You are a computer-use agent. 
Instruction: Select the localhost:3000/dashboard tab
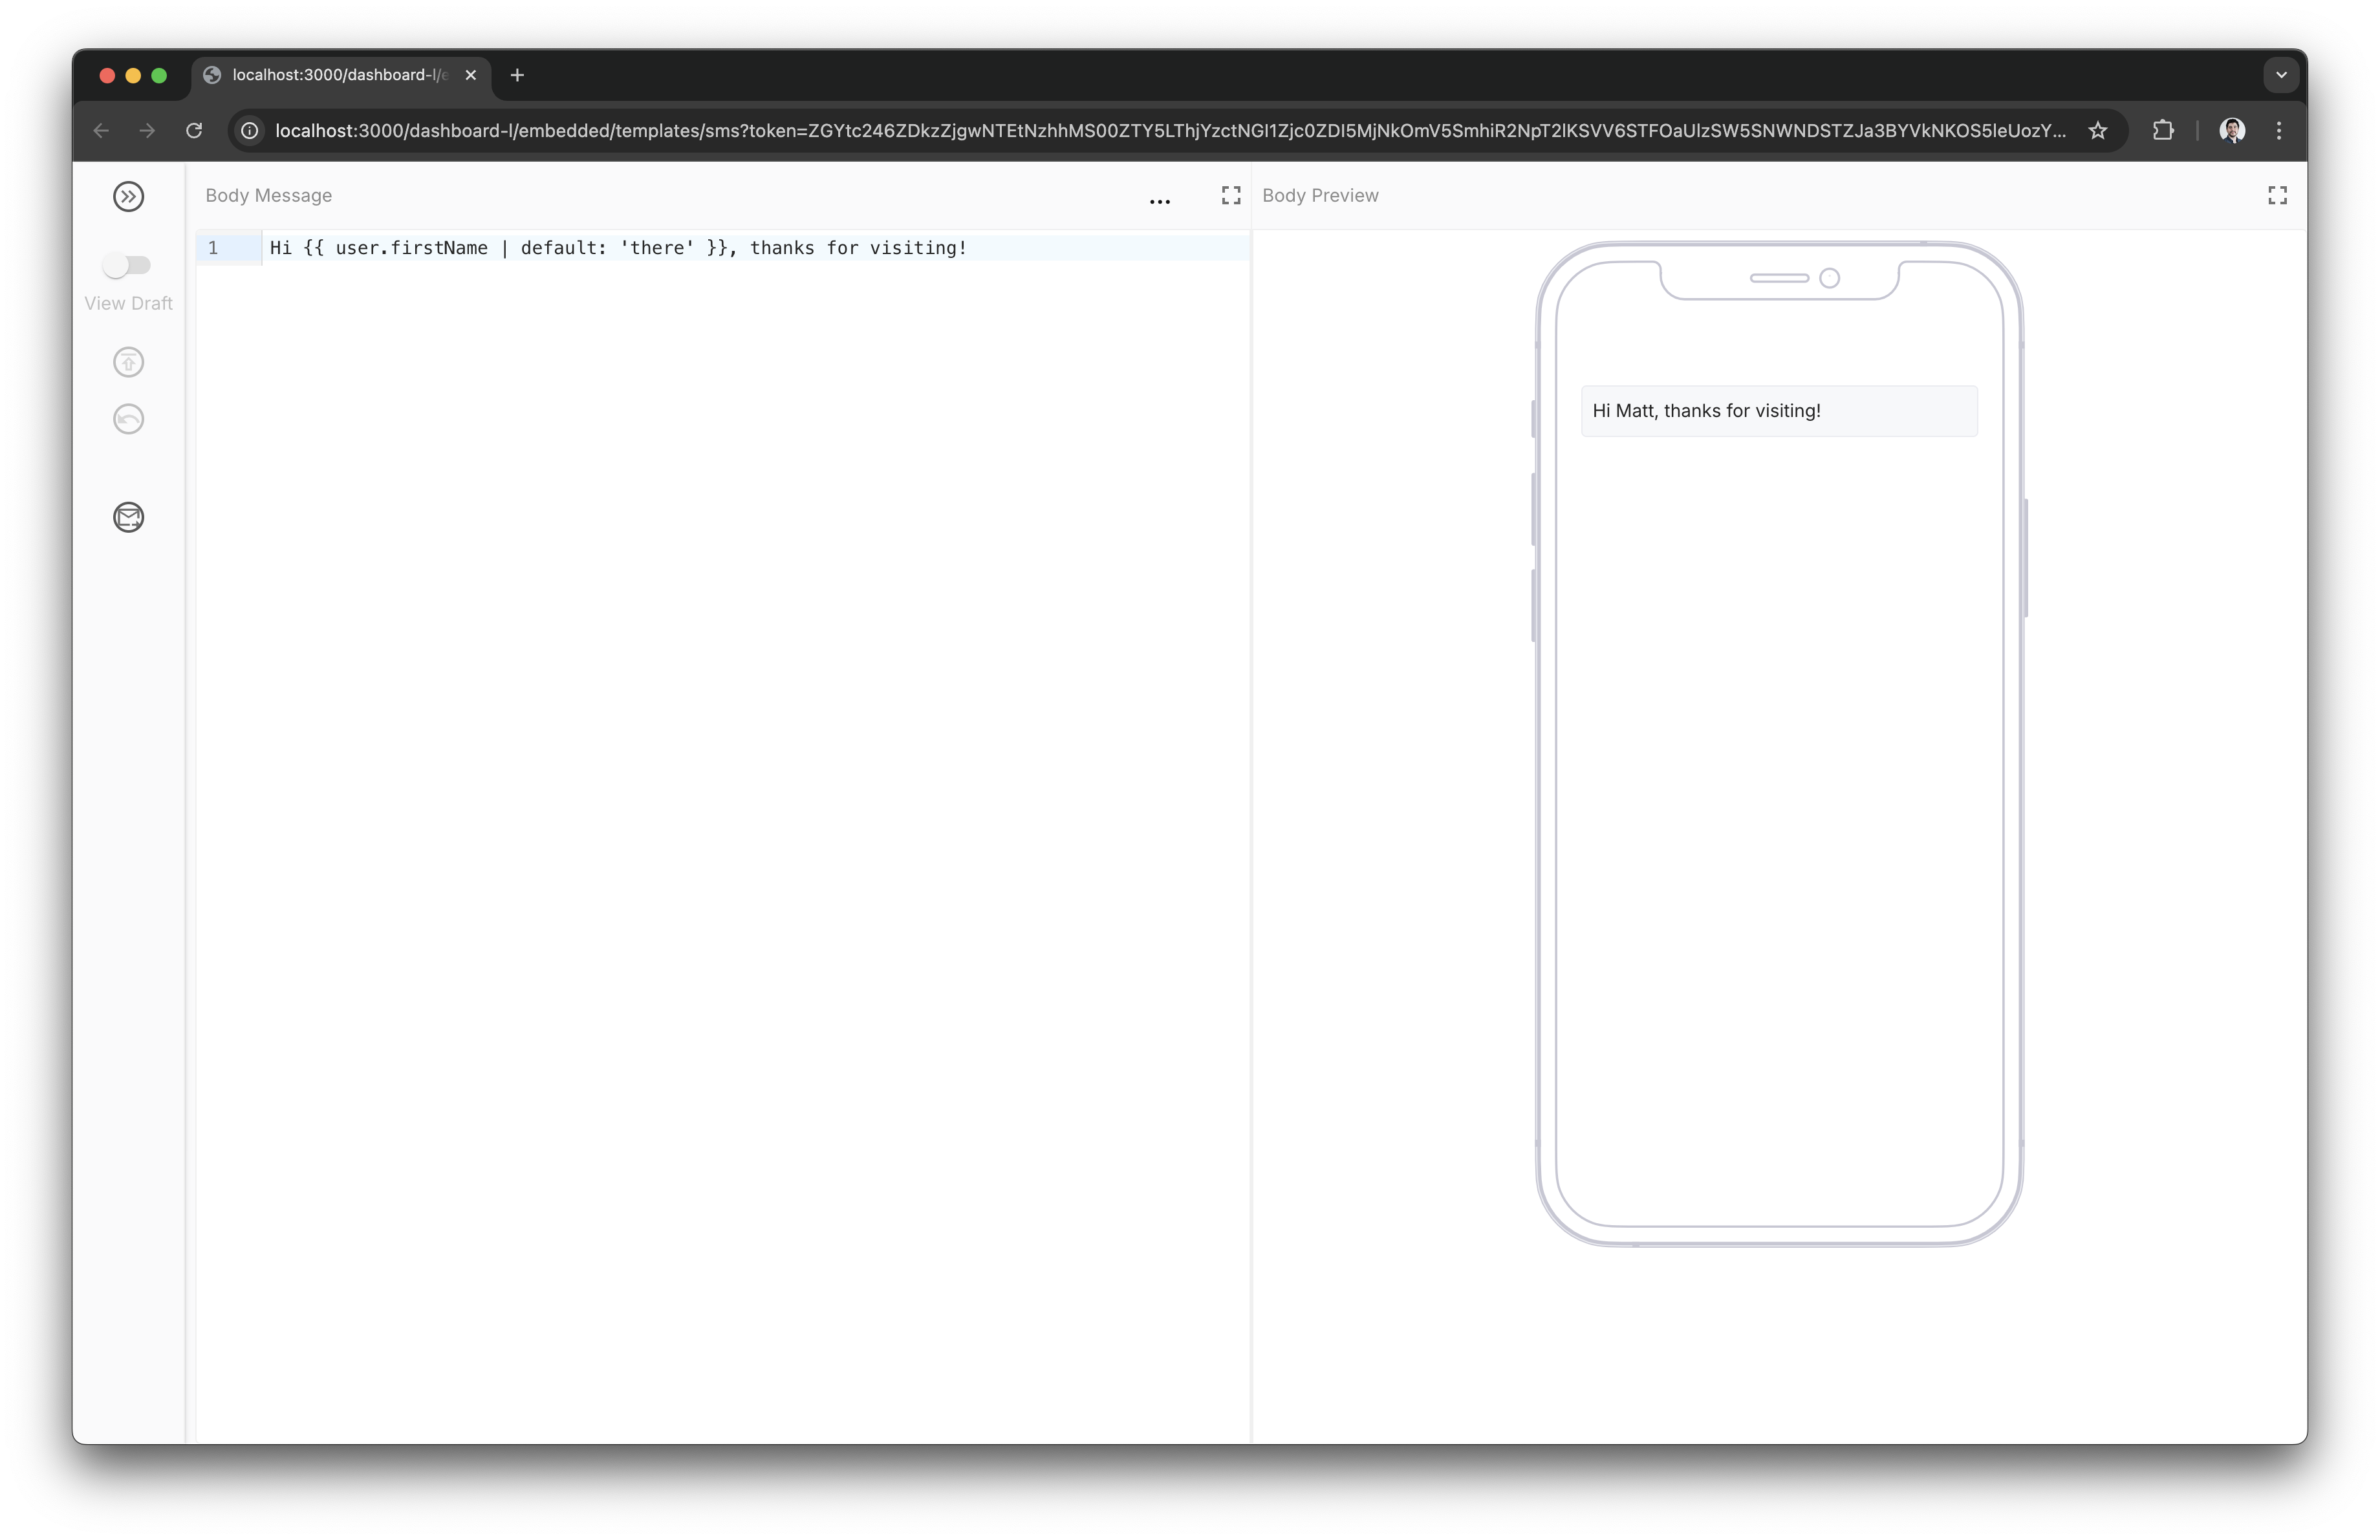[340, 75]
